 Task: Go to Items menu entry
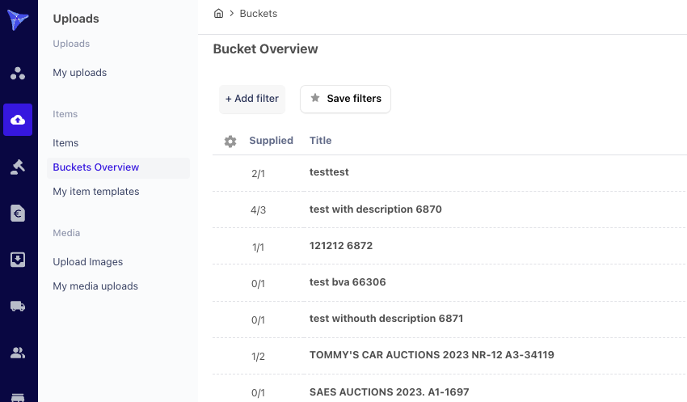(65, 143)
